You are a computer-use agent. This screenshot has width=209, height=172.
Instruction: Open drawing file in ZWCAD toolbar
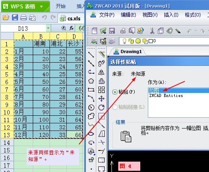[x=103, y=31]
